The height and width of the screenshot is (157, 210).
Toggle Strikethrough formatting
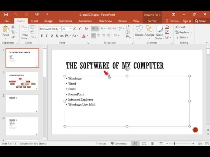point(62,36)
